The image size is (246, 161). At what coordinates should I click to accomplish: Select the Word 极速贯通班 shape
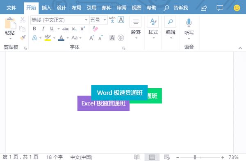pos(119,92)
